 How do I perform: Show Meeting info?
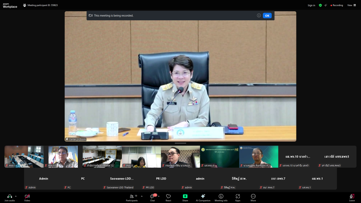221,197
